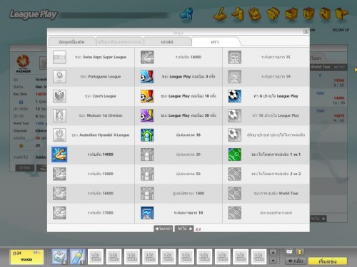This screenshot has width=357, height=267.
Task: Click the blue muscle arm 14000 badge
Action: 59,155
